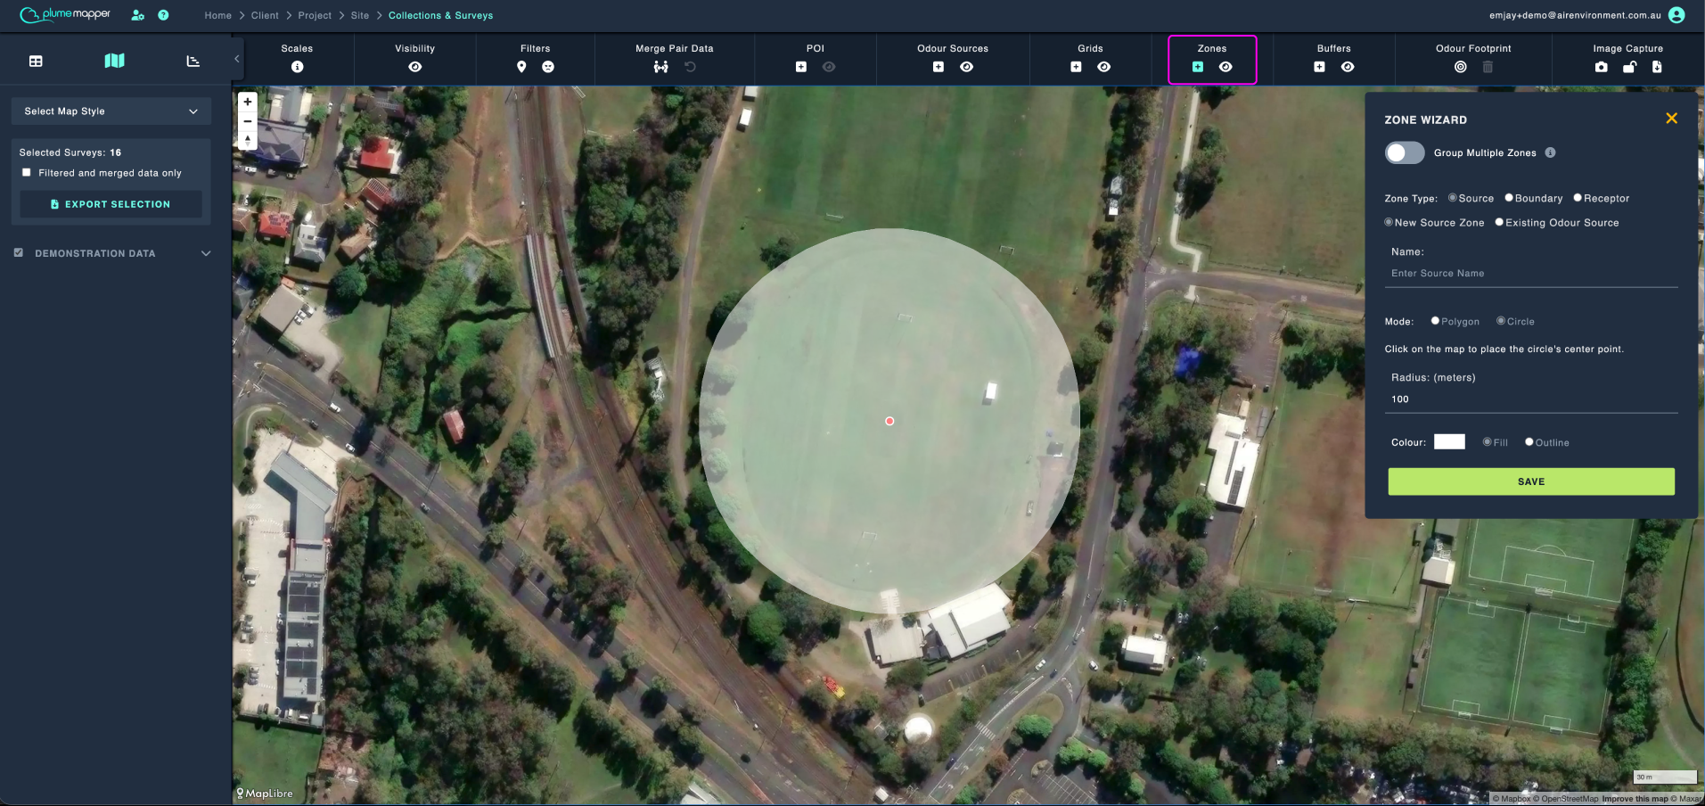Save the zone in Zone Wizard
Viewport: 1705px width, 806px height.
click(x=1531, y=481)
